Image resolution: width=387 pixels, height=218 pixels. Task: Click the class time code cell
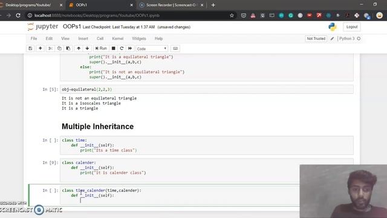click(207, 145)
